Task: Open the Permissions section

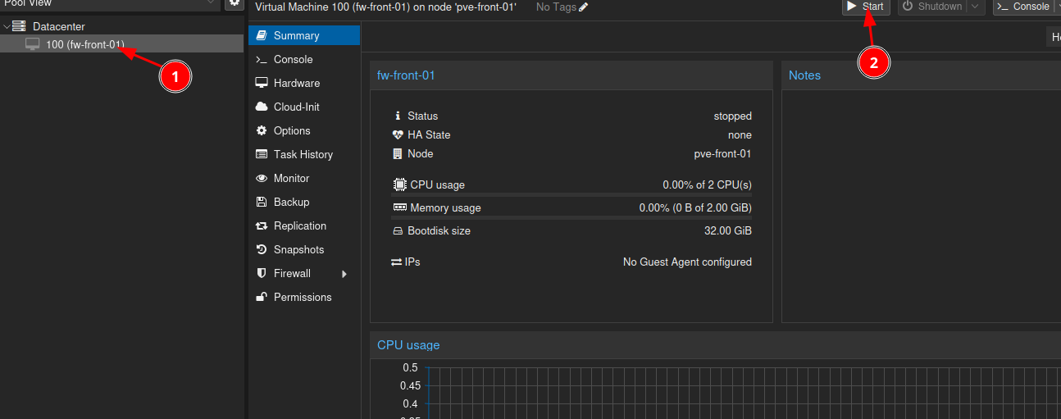Action: [x=302, y=297]
